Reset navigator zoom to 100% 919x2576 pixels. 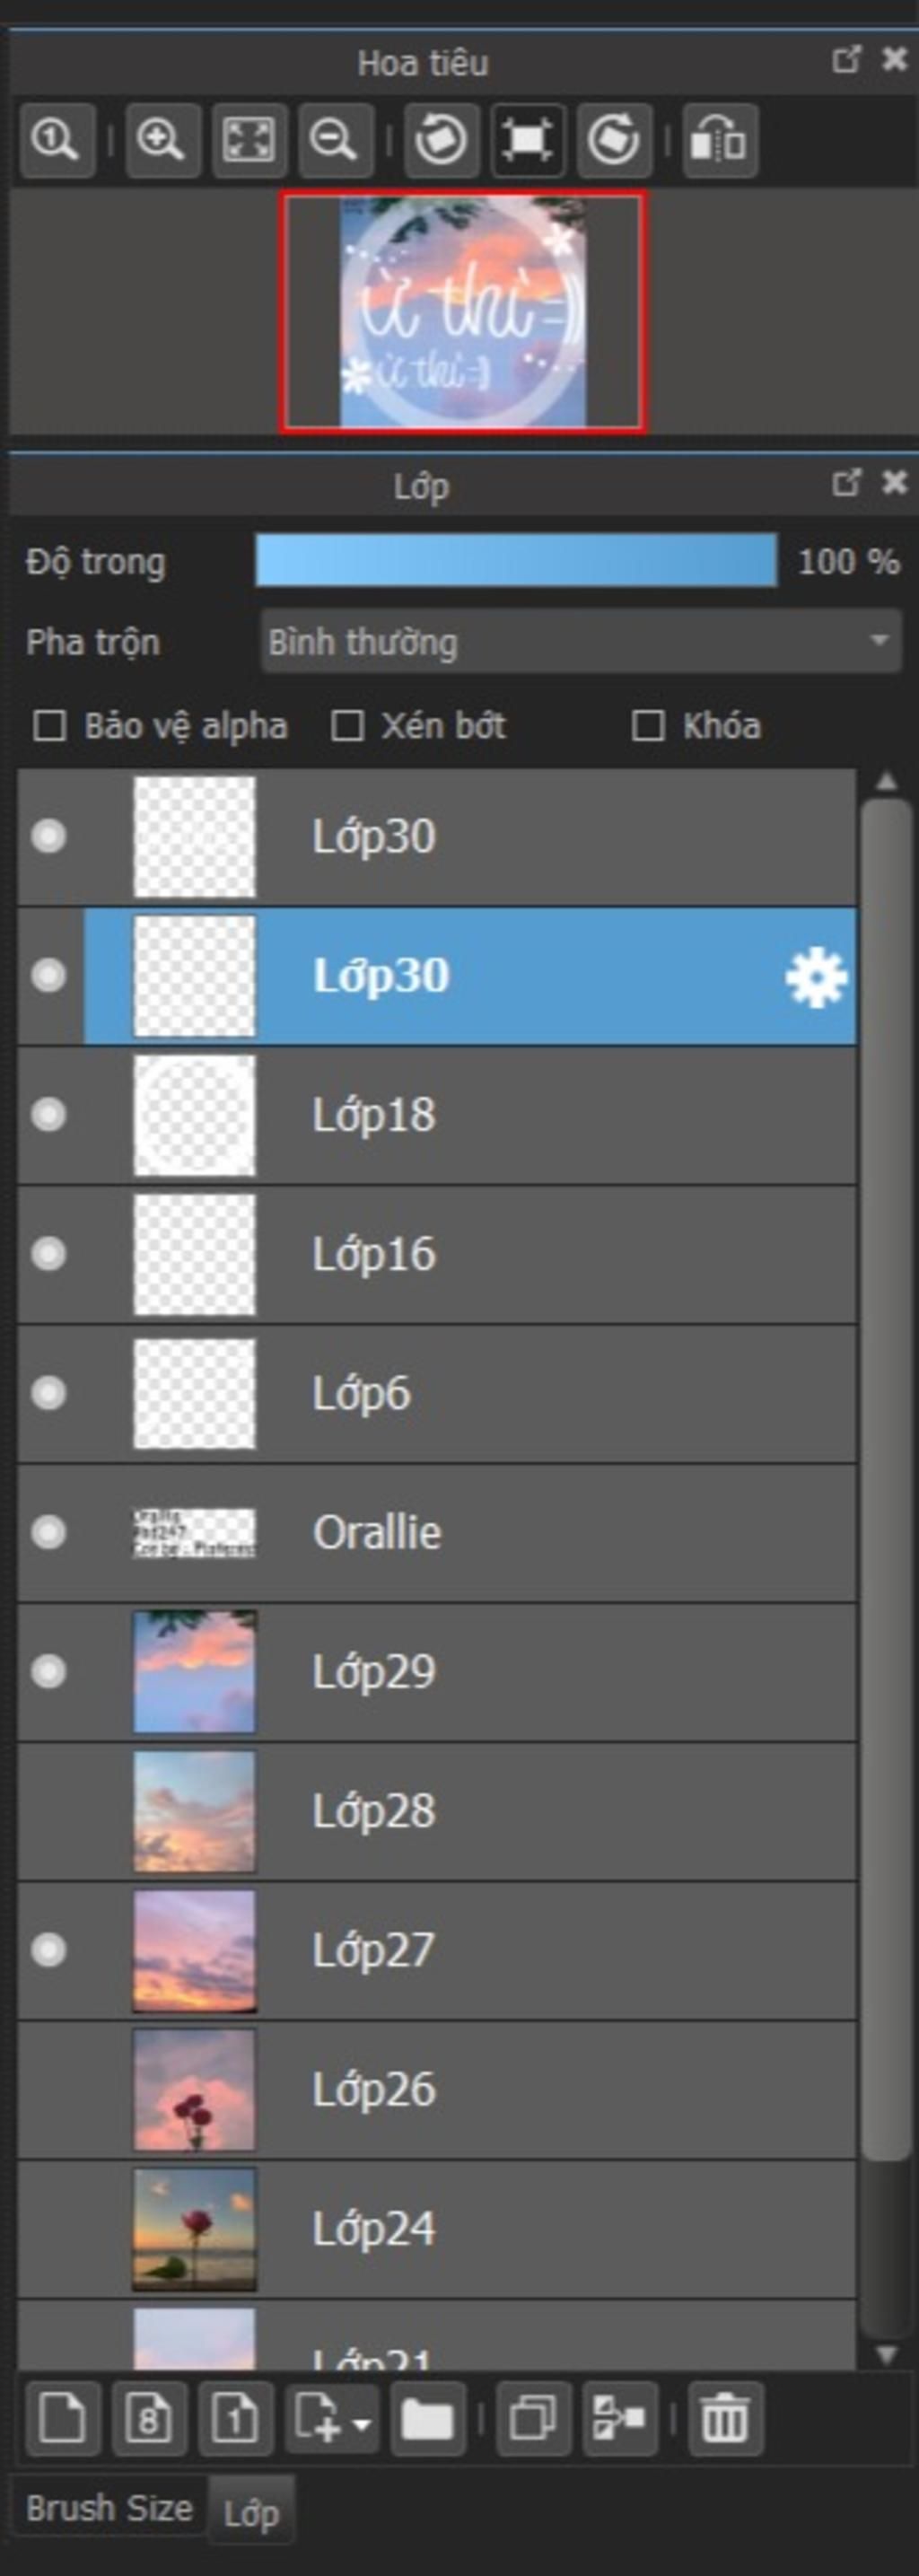point(57,140)
